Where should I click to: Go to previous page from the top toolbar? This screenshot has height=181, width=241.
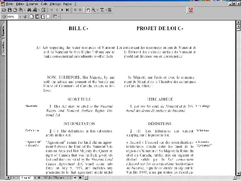(57, 10)
